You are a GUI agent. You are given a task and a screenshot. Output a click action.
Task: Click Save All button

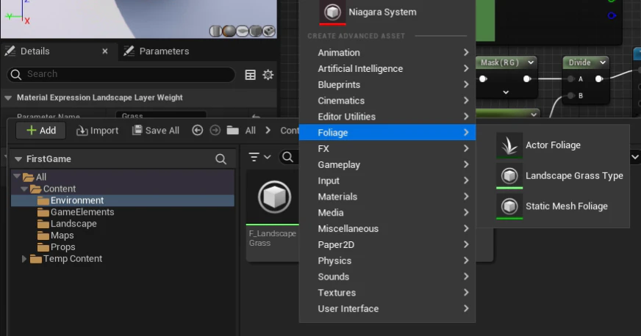point(156,131)
